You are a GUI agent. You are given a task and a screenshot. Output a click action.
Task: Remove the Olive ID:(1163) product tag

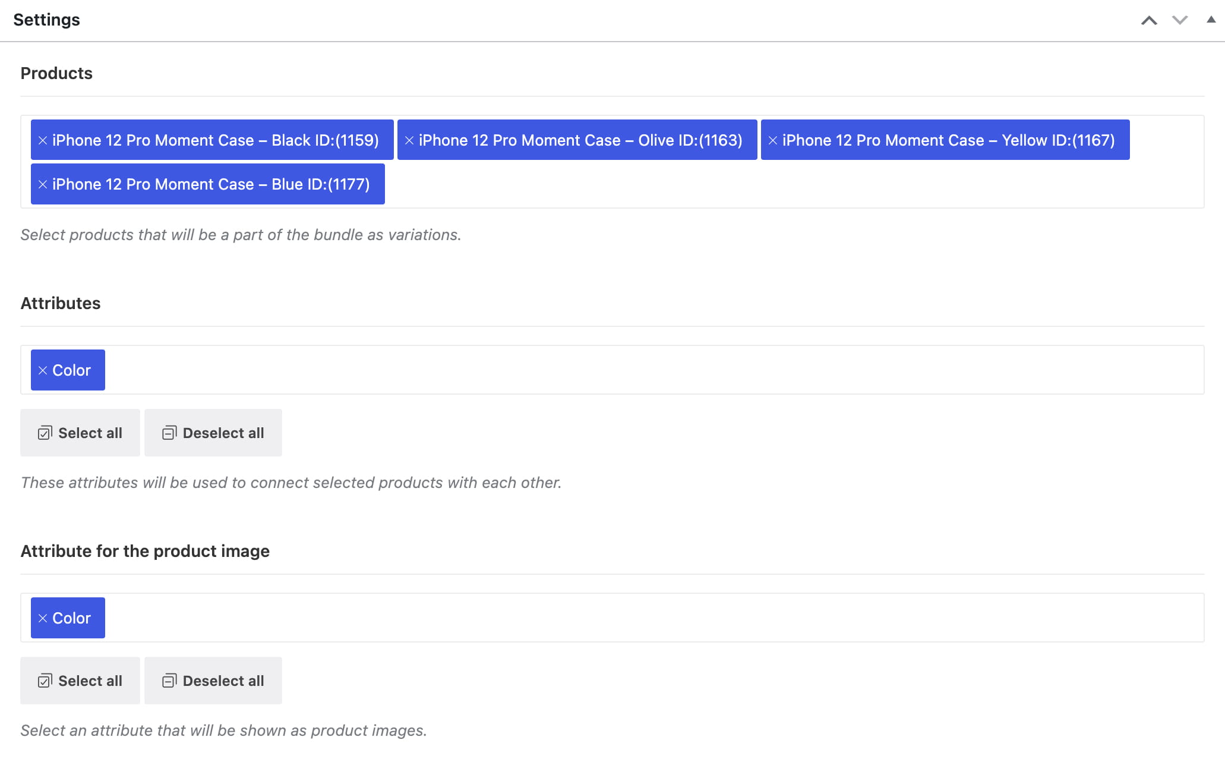[409, 140]
